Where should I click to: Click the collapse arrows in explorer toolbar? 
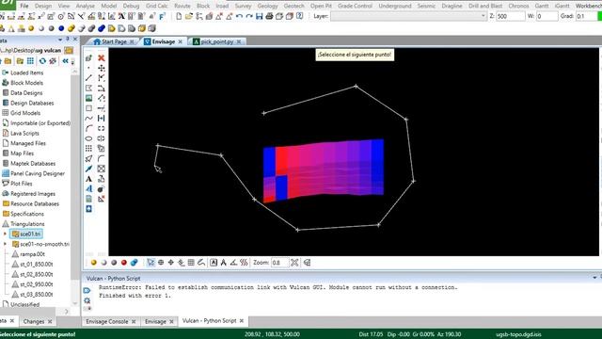tap(65, 61)
